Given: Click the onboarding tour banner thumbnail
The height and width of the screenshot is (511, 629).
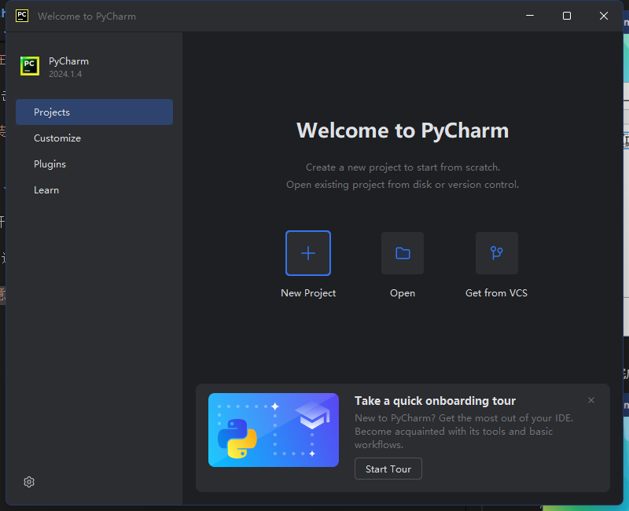Looking at the screenshot, I should [274, 430].
